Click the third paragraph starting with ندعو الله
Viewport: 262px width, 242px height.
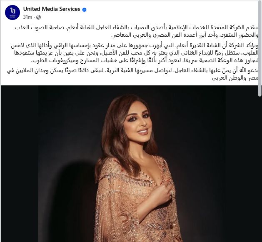(133, 75)
